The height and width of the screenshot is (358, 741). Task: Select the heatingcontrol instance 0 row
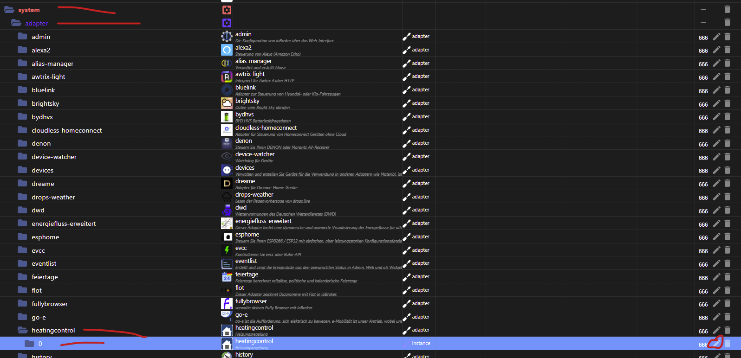(x=370, y=343)
